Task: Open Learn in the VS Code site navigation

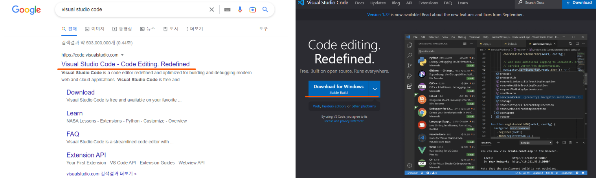Action: pos(463,3)
